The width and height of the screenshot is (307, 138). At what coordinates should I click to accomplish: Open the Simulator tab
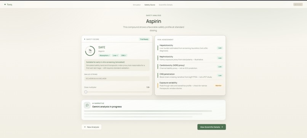(x=137, y=5)
